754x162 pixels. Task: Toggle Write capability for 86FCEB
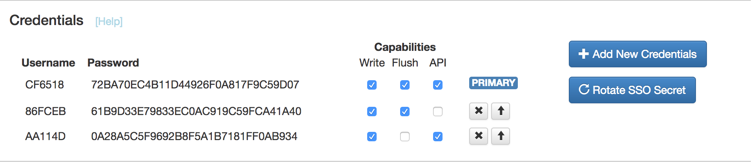[372, 112]
